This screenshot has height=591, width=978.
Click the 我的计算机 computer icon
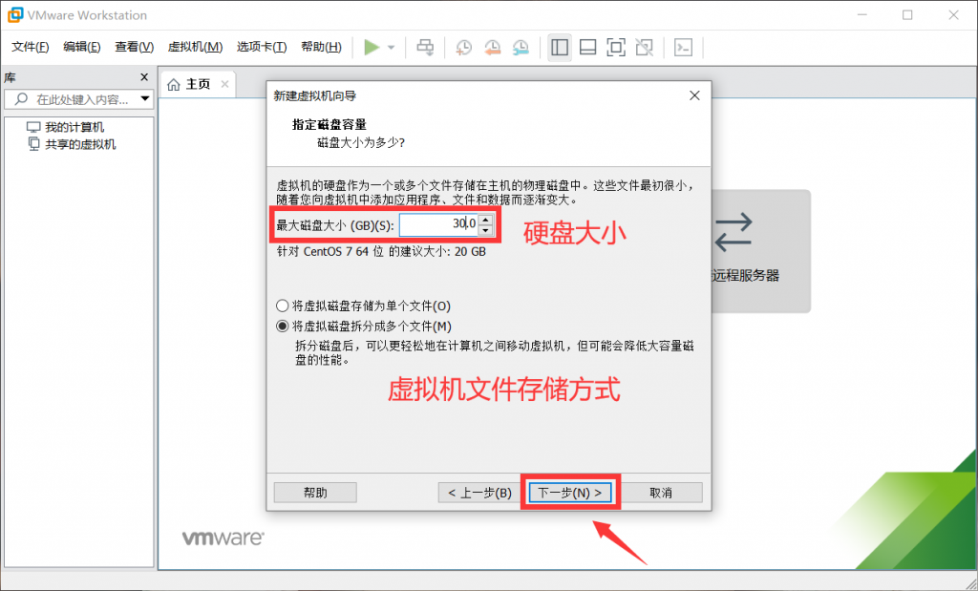[33, 127]
